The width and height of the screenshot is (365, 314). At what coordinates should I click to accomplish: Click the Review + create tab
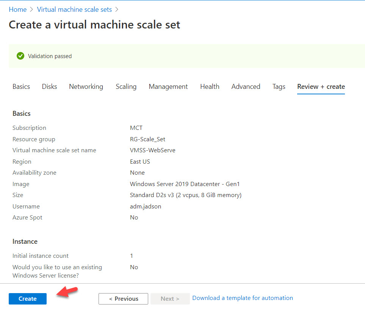(x=321, y=87)
